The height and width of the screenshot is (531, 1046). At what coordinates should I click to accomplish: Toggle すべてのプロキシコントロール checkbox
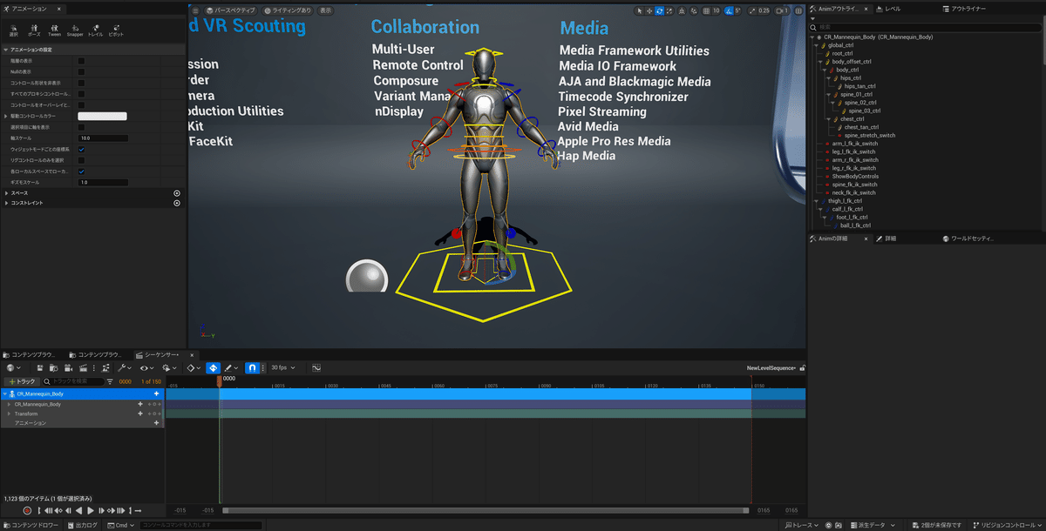click(81, 93)
